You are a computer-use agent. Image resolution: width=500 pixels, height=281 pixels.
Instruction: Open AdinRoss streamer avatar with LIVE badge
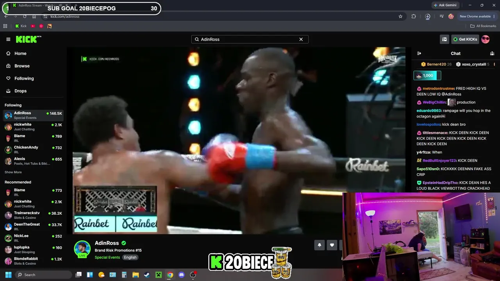(x=82, y=249)
